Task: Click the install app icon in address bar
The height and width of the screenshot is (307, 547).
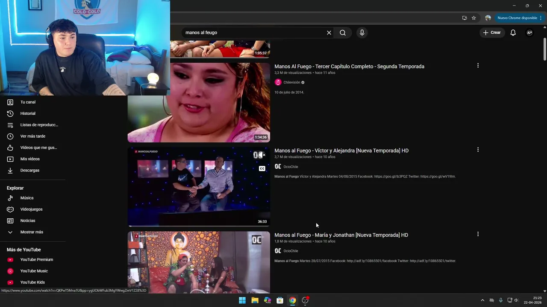Action: [x=465, y=18]
